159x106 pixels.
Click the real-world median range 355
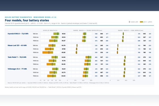144,76
